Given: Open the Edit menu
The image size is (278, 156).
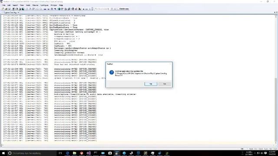Looking at the screenshot, I should tap(9, 5).
